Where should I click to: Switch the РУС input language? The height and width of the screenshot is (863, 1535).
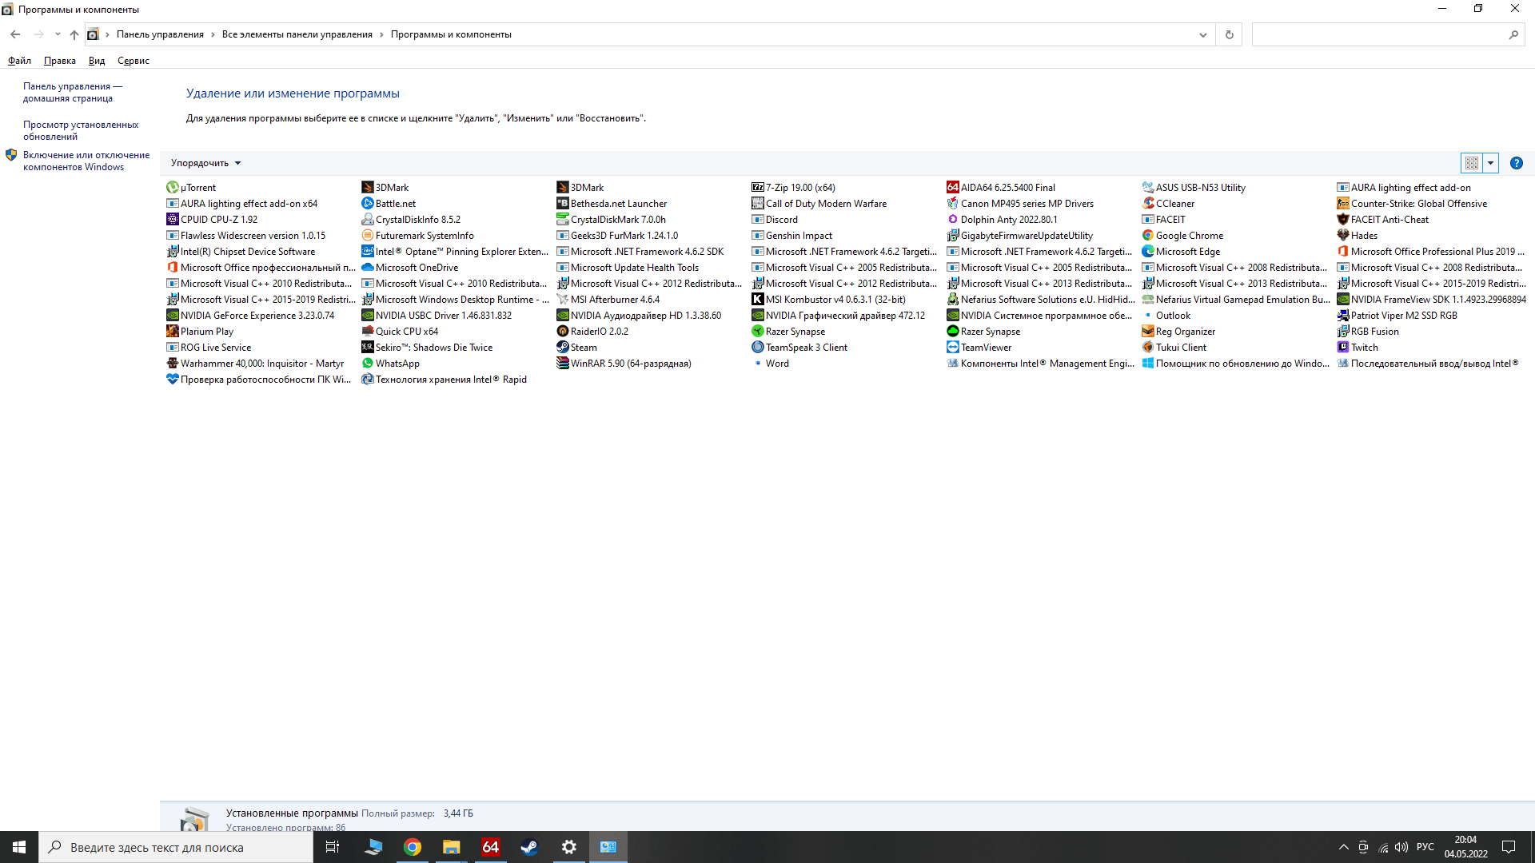tap(1425, 847)
